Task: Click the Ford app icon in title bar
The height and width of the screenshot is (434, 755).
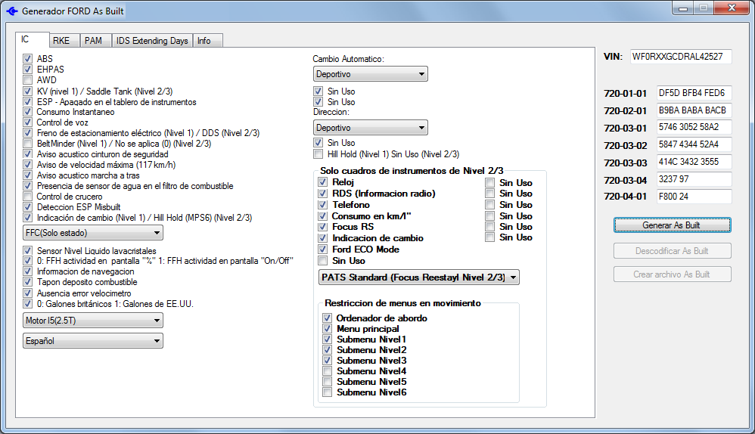Action: pos(11,11)
